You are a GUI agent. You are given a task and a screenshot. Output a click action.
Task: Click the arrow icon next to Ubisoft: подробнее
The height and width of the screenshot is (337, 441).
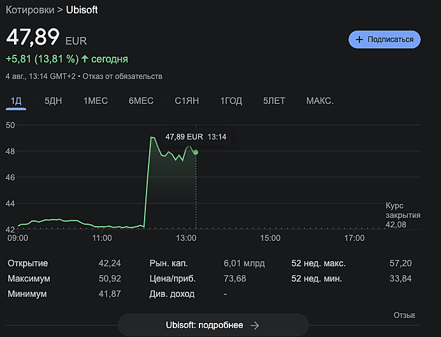(x=255, y=326)
